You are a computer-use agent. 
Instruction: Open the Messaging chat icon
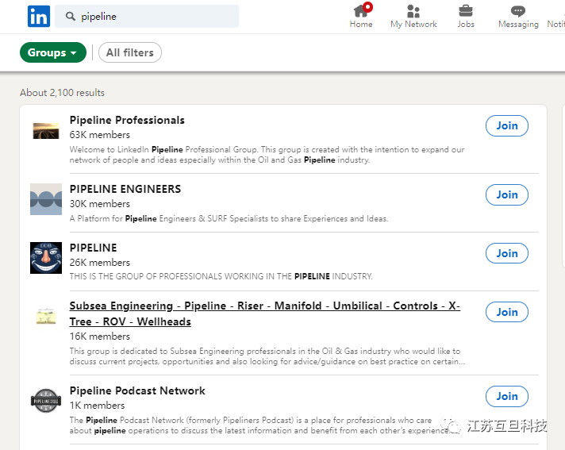click(x=518, y=17)
